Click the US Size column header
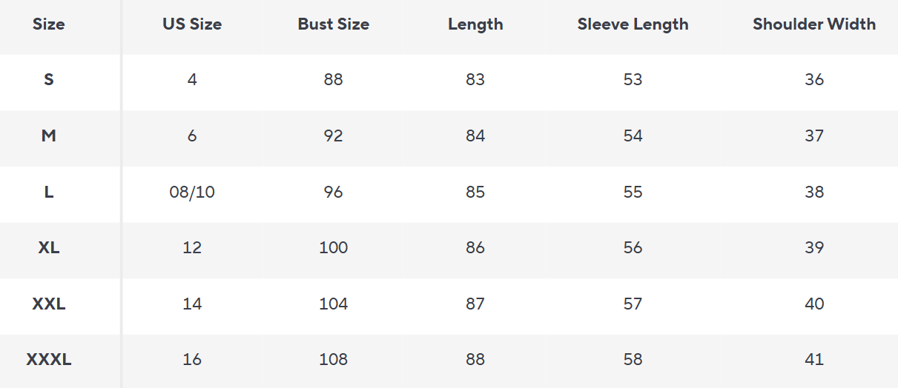The height and width of the screenshot is (388, 898). click(192, 24)
